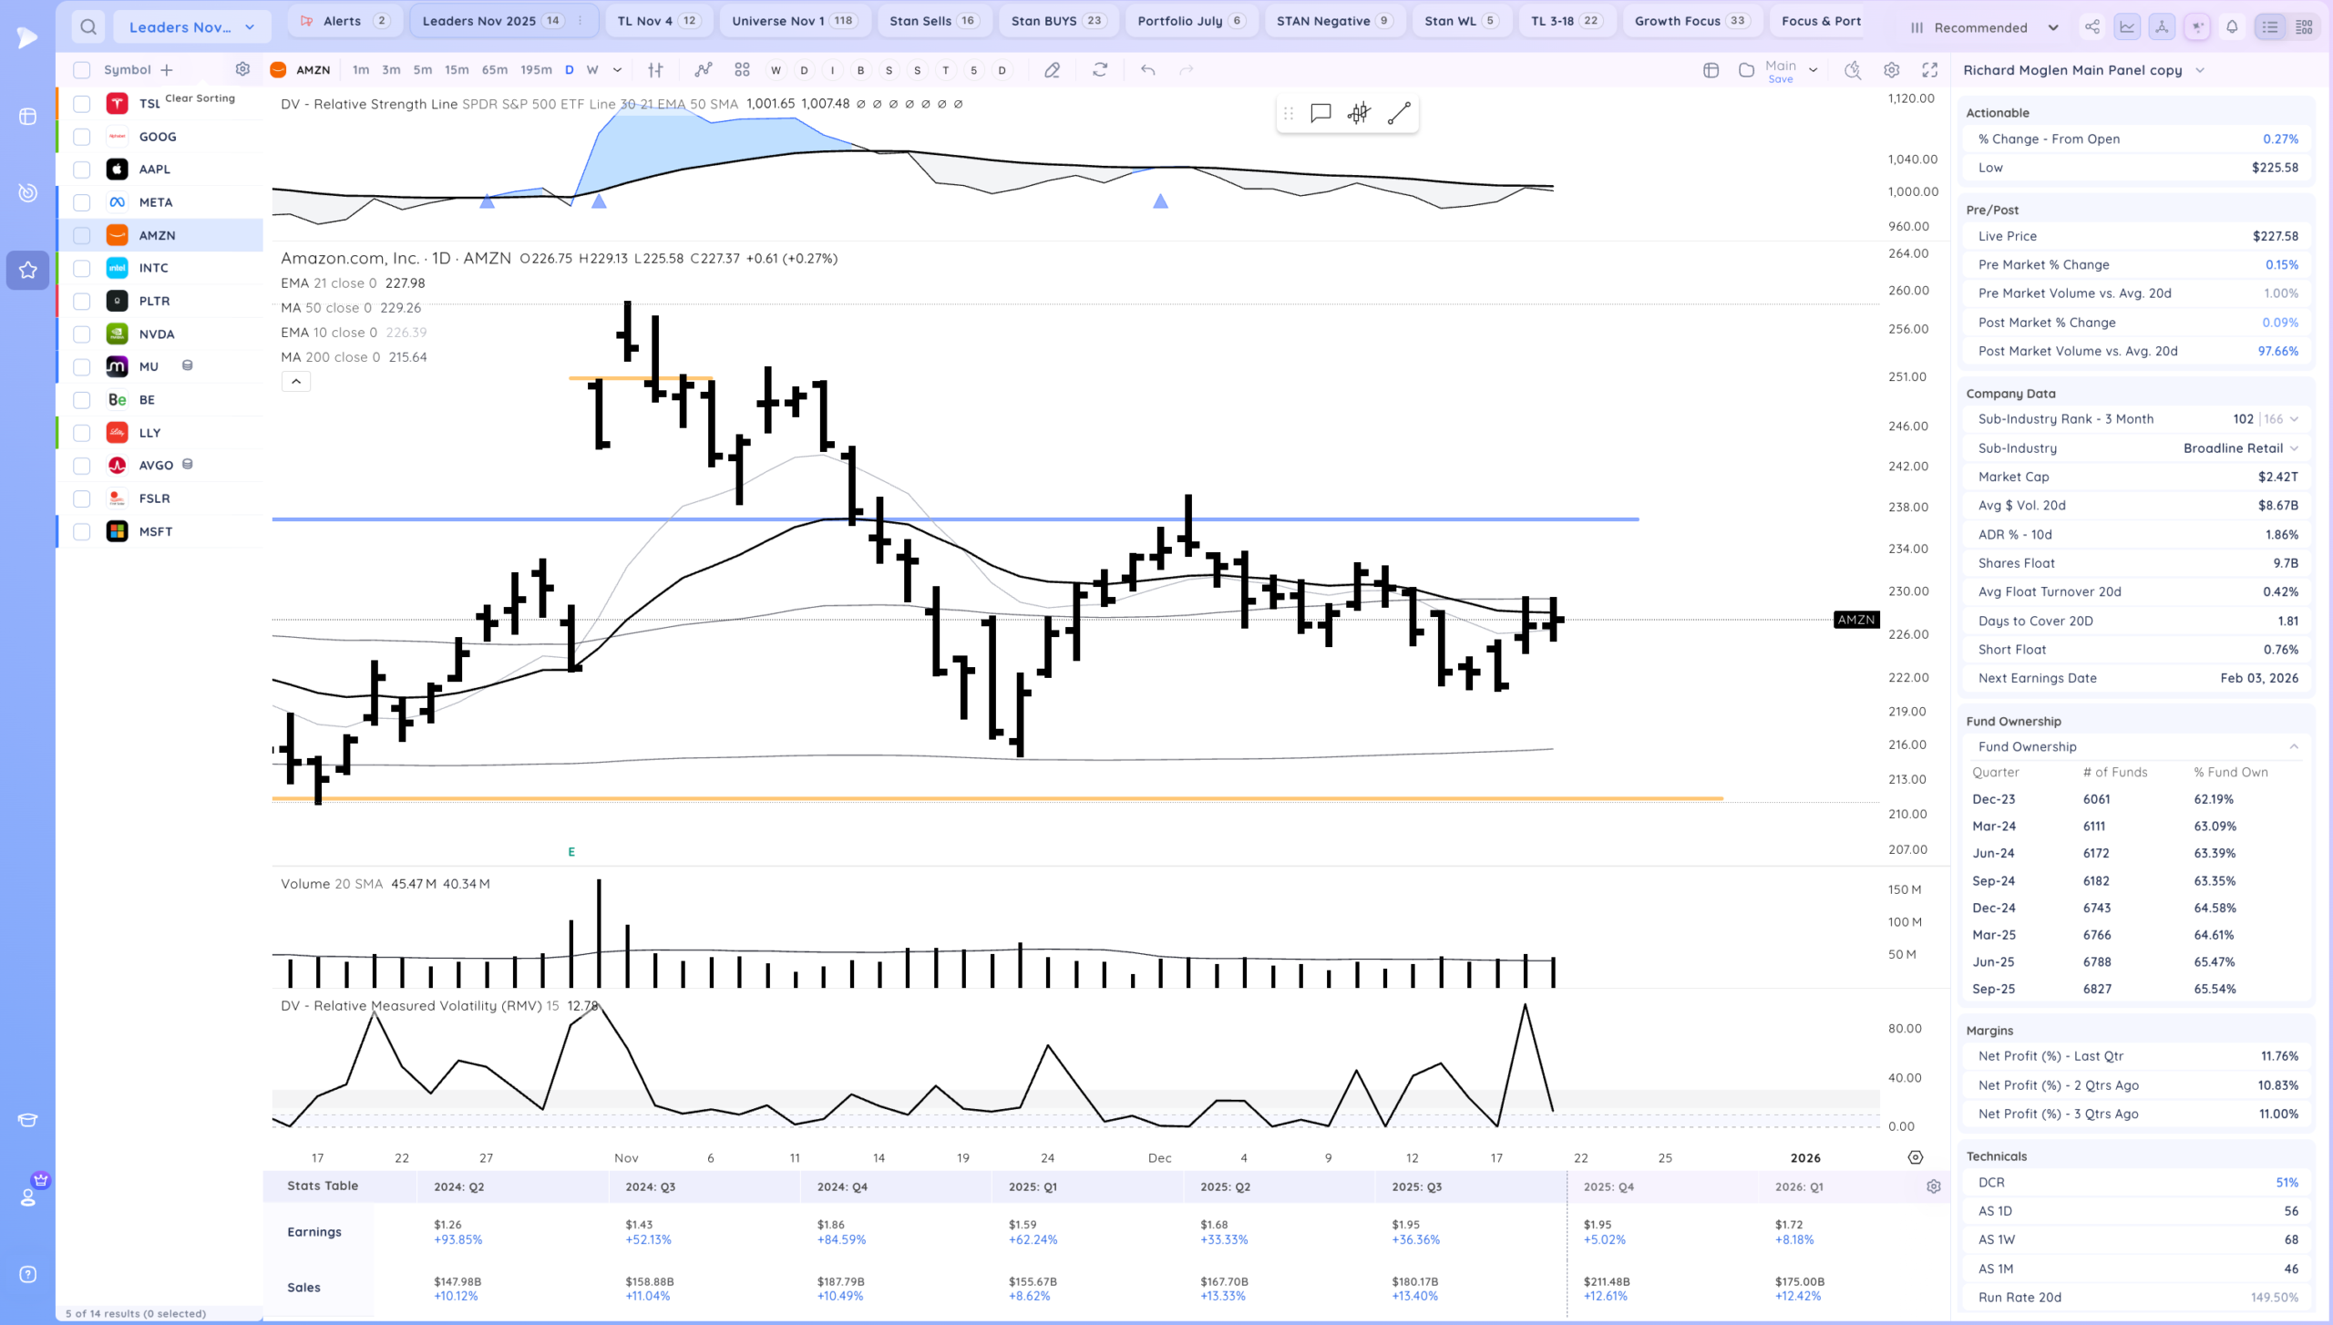
Task: Select the 65m timeframe button
Action: click(494, 70)
